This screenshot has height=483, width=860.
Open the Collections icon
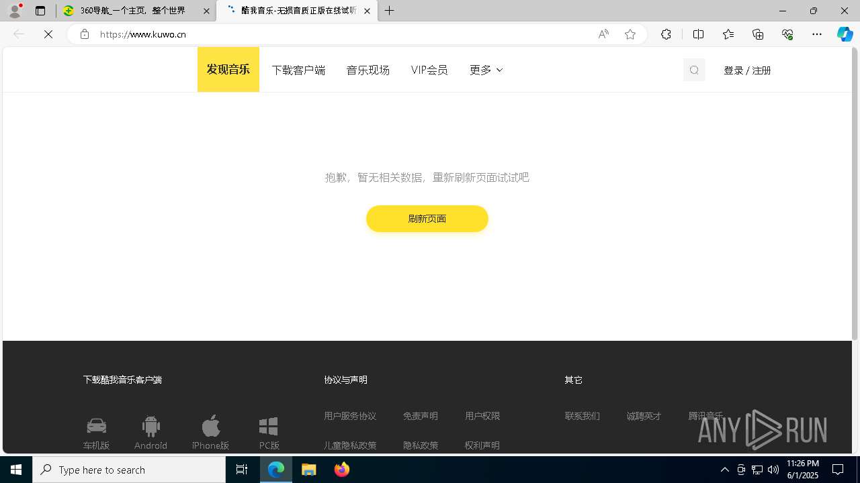pos(758,34)
